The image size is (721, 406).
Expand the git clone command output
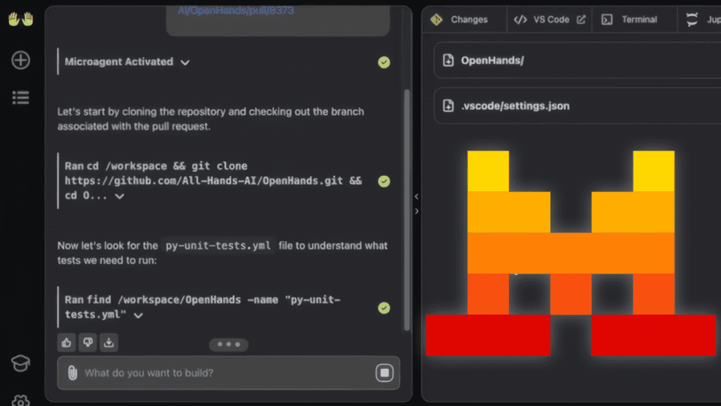(120, 196)
